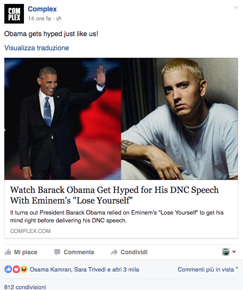
Task: Click the blue Like reaction icon
Action: pos(8,270)
